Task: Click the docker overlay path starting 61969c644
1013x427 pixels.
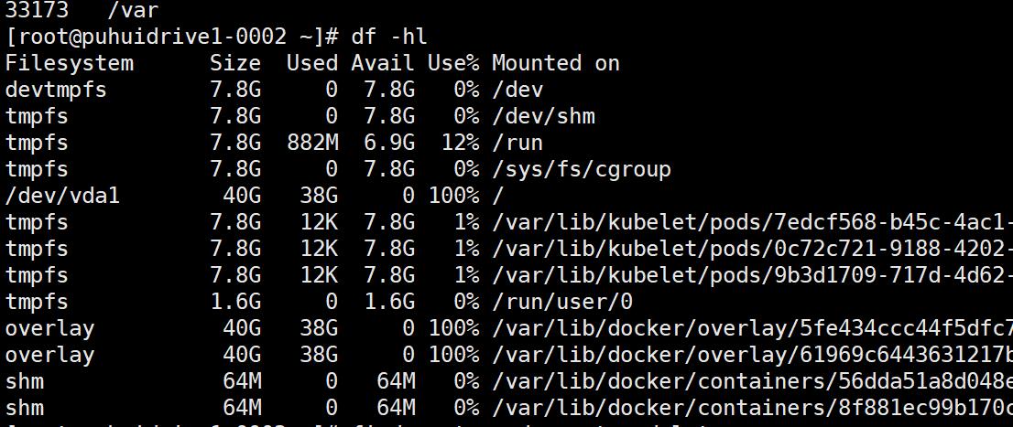Action: coord(753,355)
